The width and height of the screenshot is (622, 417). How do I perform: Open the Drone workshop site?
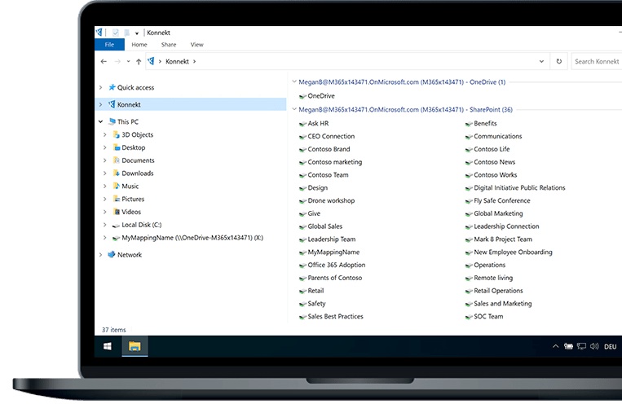[330, 200]
